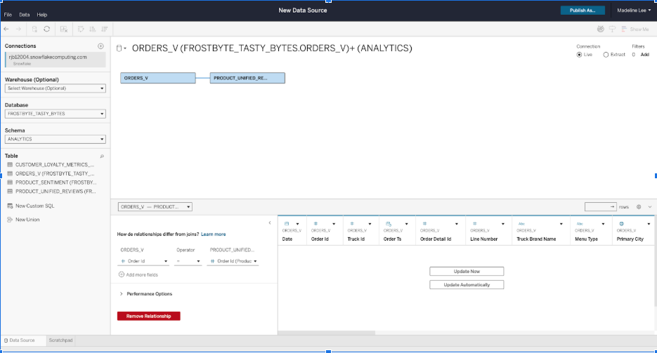
Task: Select the Live connection radio button
Action: click(579, 54)
